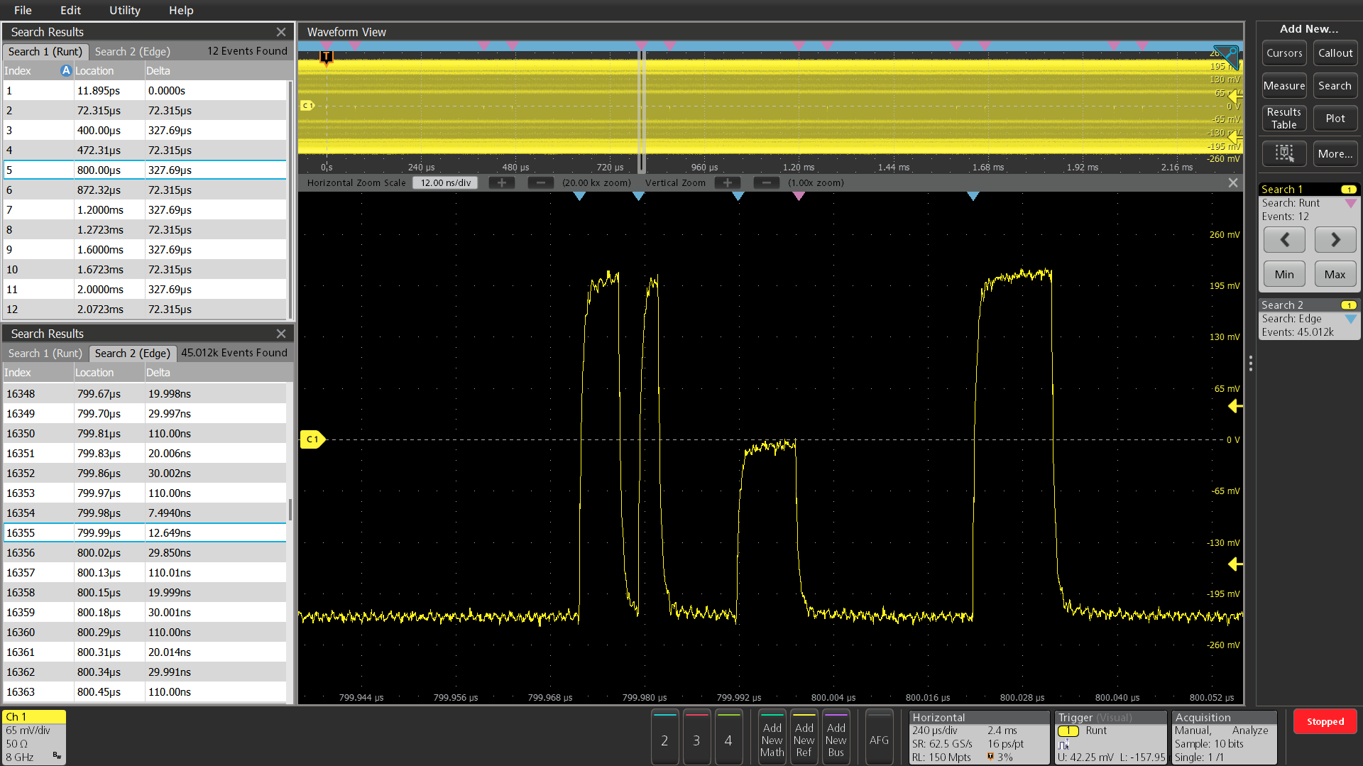
Task: Go to next Search 1 event
Action: coord(1335,240)
